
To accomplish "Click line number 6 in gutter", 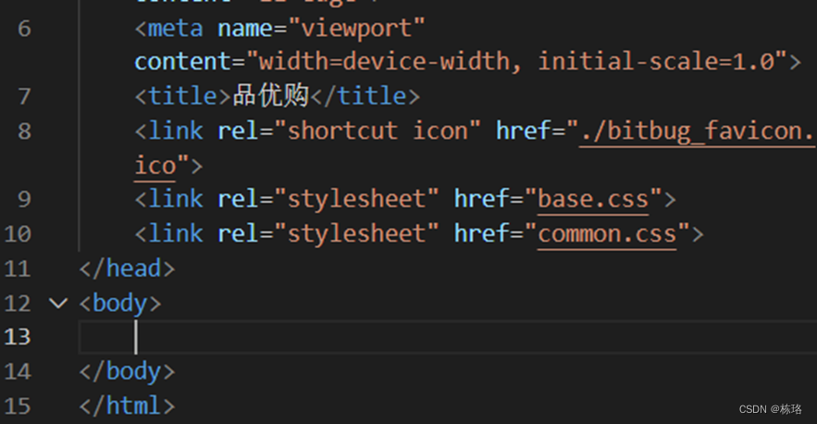I will [24, 29].
